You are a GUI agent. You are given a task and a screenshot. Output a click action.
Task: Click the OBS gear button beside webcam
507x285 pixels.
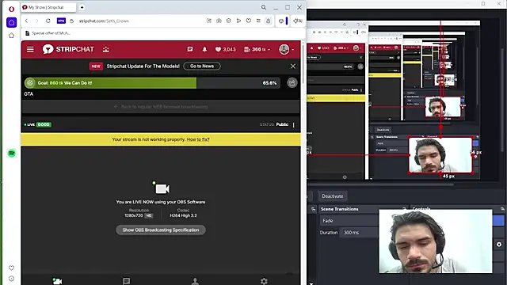point(499,245)
